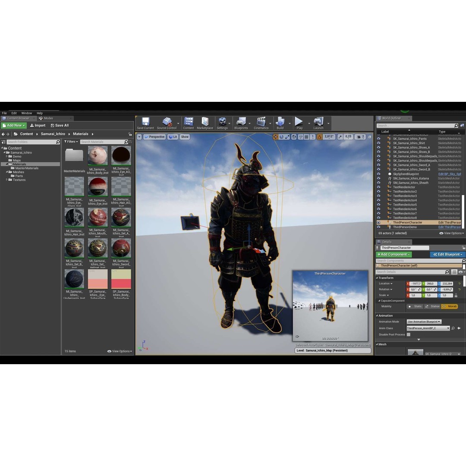The image size is (466, 466).
Task: Click the green Add New button
Action: click(x=14, y=126)
